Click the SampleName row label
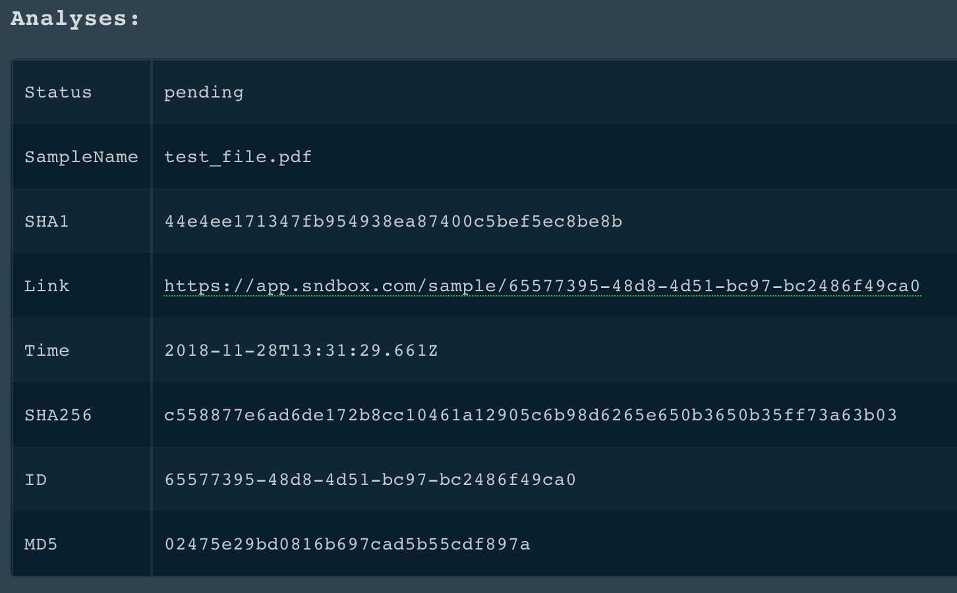The width and height of the screenshot is (957, 593). point(81,157)
